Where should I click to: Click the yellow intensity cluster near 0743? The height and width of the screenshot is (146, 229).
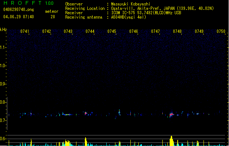[67, 143]
